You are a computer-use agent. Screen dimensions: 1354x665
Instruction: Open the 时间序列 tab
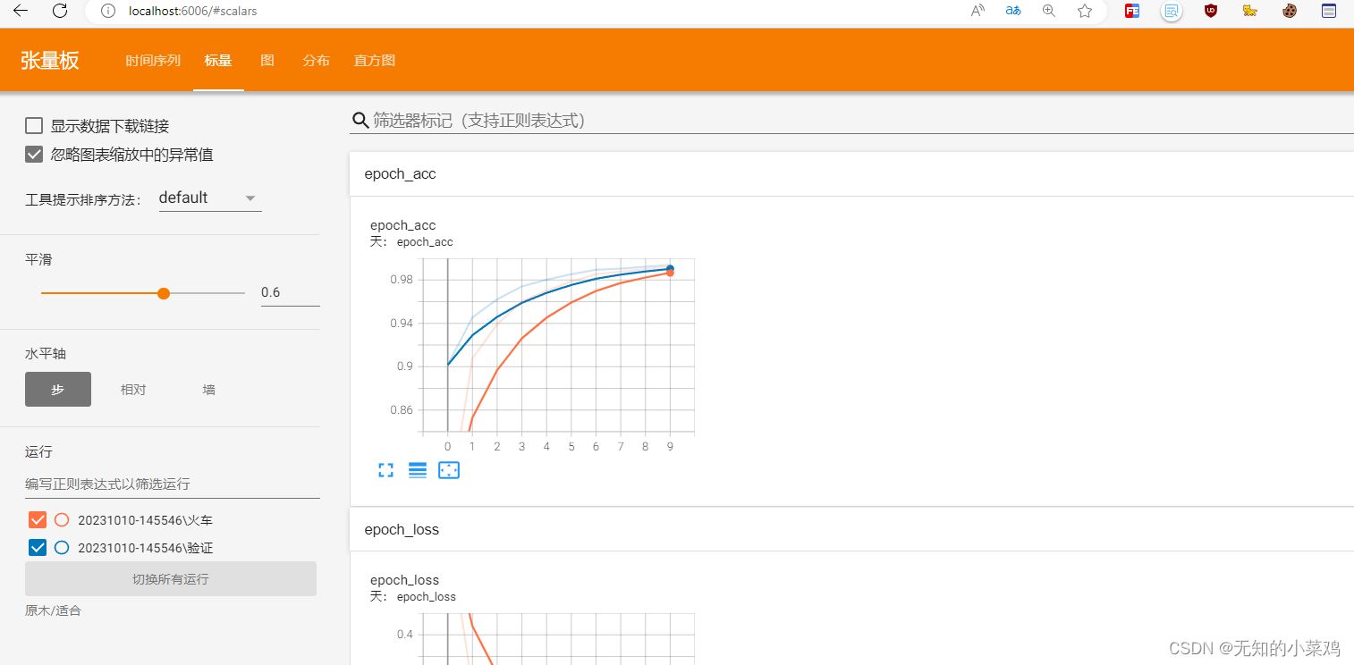pyautogui.click(x=153, y=60)
